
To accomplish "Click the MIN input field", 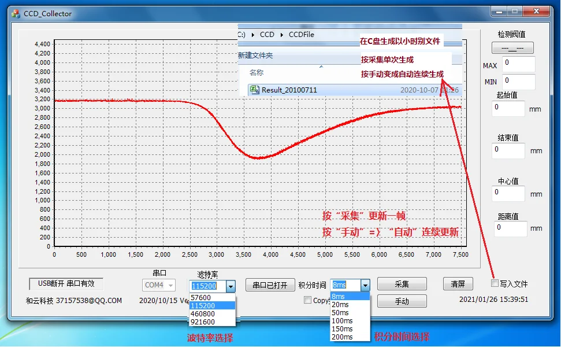I will 518,82.
